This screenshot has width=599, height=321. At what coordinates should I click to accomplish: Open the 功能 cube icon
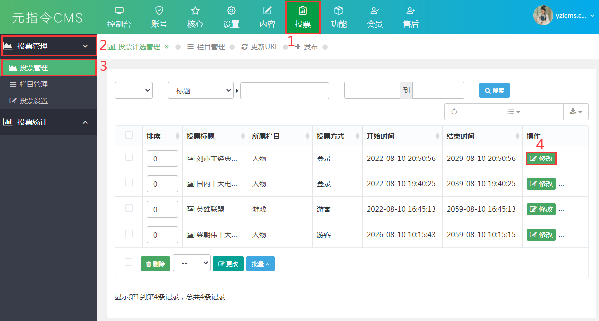point(339,10)
